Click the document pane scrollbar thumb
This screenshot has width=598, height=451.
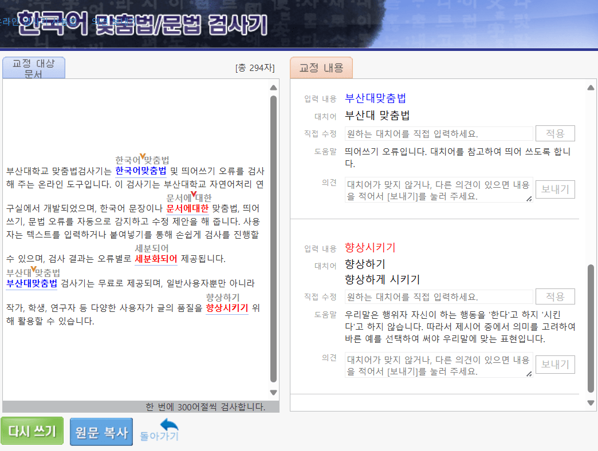(x=273, y=239)
